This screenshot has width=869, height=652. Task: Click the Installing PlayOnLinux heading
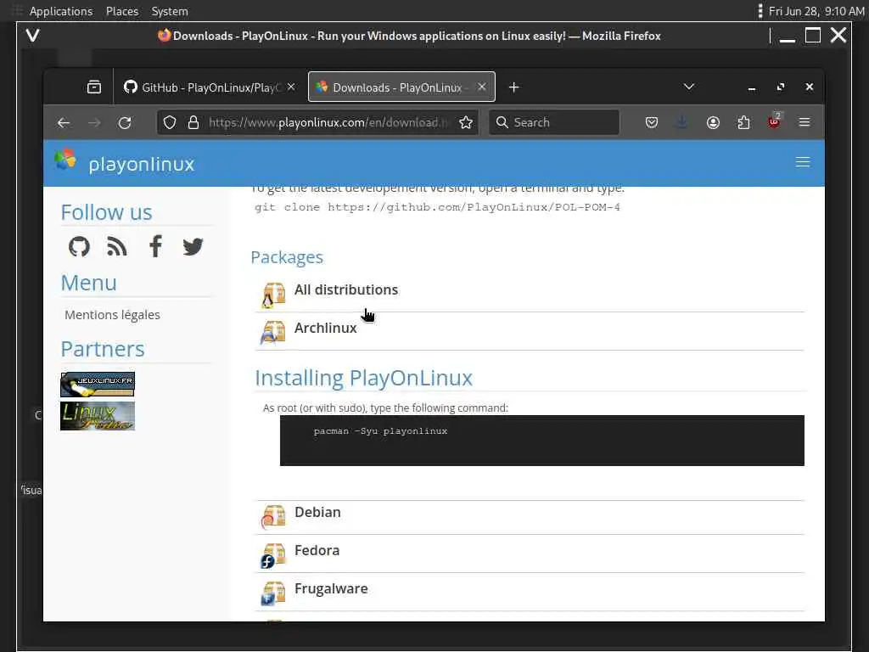363,378
